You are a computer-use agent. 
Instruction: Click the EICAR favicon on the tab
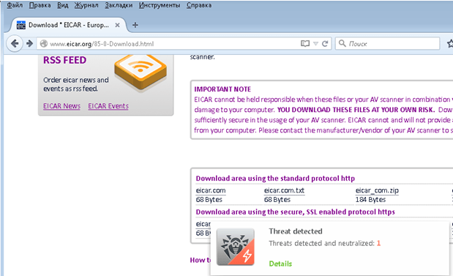[x=21, y=25]
